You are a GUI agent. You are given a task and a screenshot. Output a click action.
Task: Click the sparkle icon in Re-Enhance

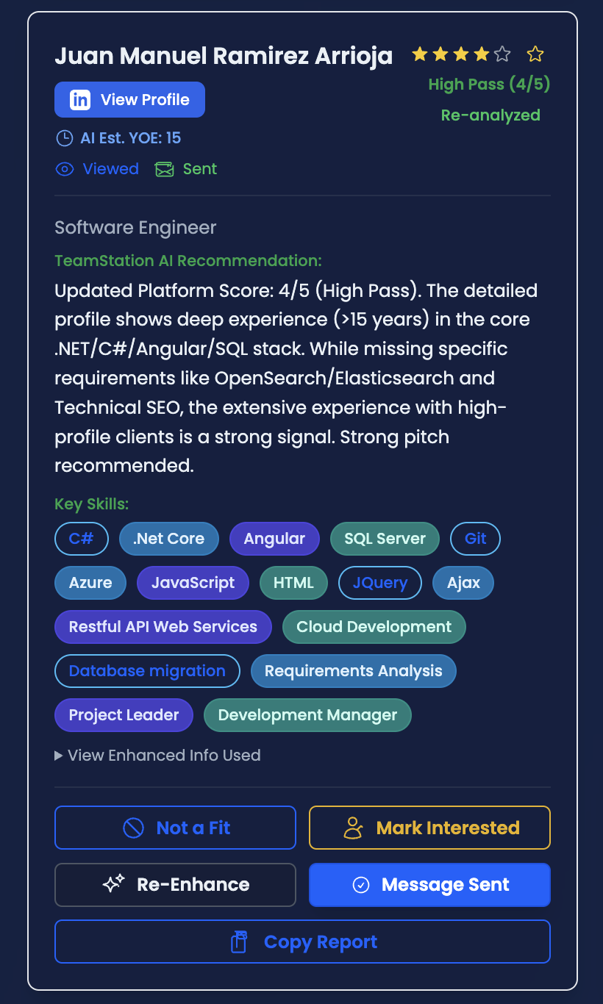[113, 885]
